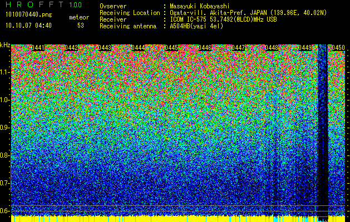
Task: Click the 0446 time marker
Action: click(x=205, y=48)
